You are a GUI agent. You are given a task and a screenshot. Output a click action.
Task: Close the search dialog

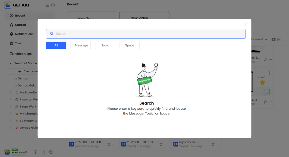[x=246, y=24]
